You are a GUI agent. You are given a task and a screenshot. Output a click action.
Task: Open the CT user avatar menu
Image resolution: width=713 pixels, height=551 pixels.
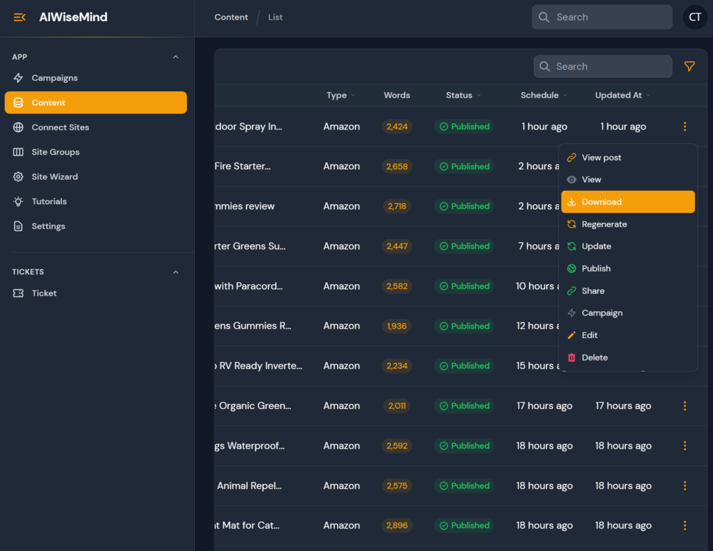point(694,17)
